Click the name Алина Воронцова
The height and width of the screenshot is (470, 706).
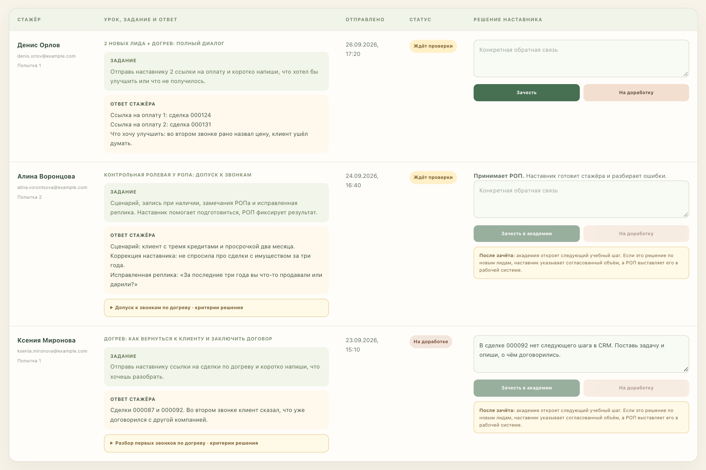click(x=46, y=176)
